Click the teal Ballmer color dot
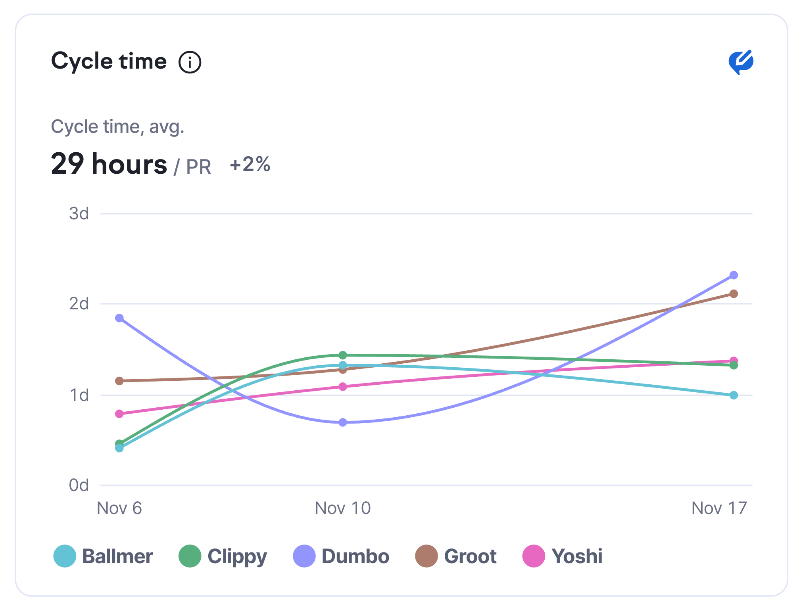The height and width of the screenshot is (610, 803). tap(65, 556)
